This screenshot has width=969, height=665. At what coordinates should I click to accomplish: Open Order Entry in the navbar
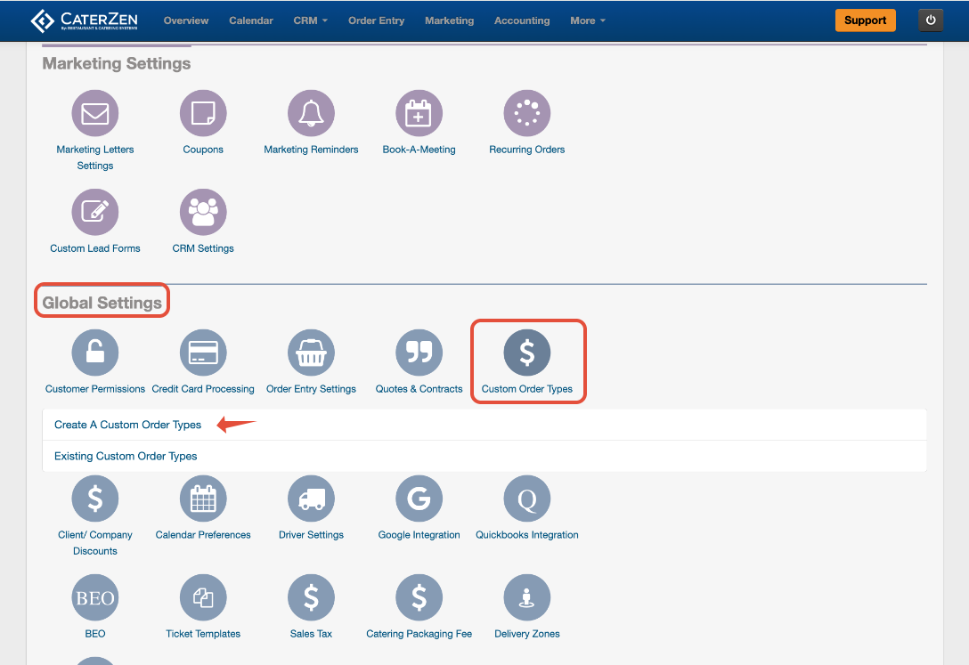377,20
